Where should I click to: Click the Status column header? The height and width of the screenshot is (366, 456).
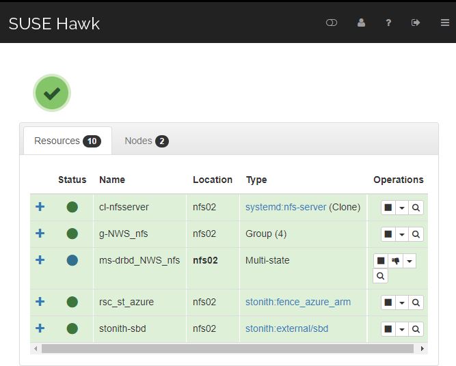click(x=72, y=180)
